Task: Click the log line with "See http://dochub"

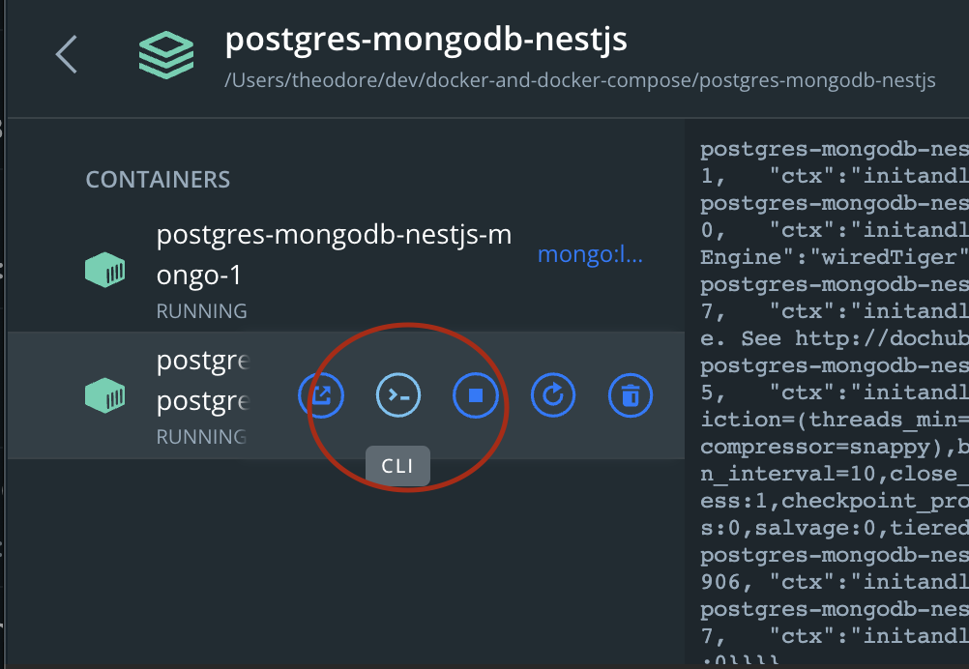Action: [835, 338]
